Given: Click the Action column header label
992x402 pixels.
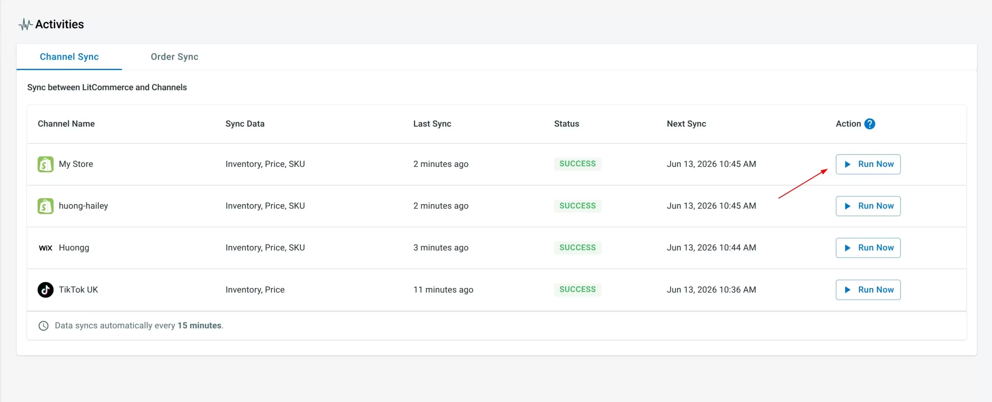Looking at the screenshot, I should pos(848,124).
